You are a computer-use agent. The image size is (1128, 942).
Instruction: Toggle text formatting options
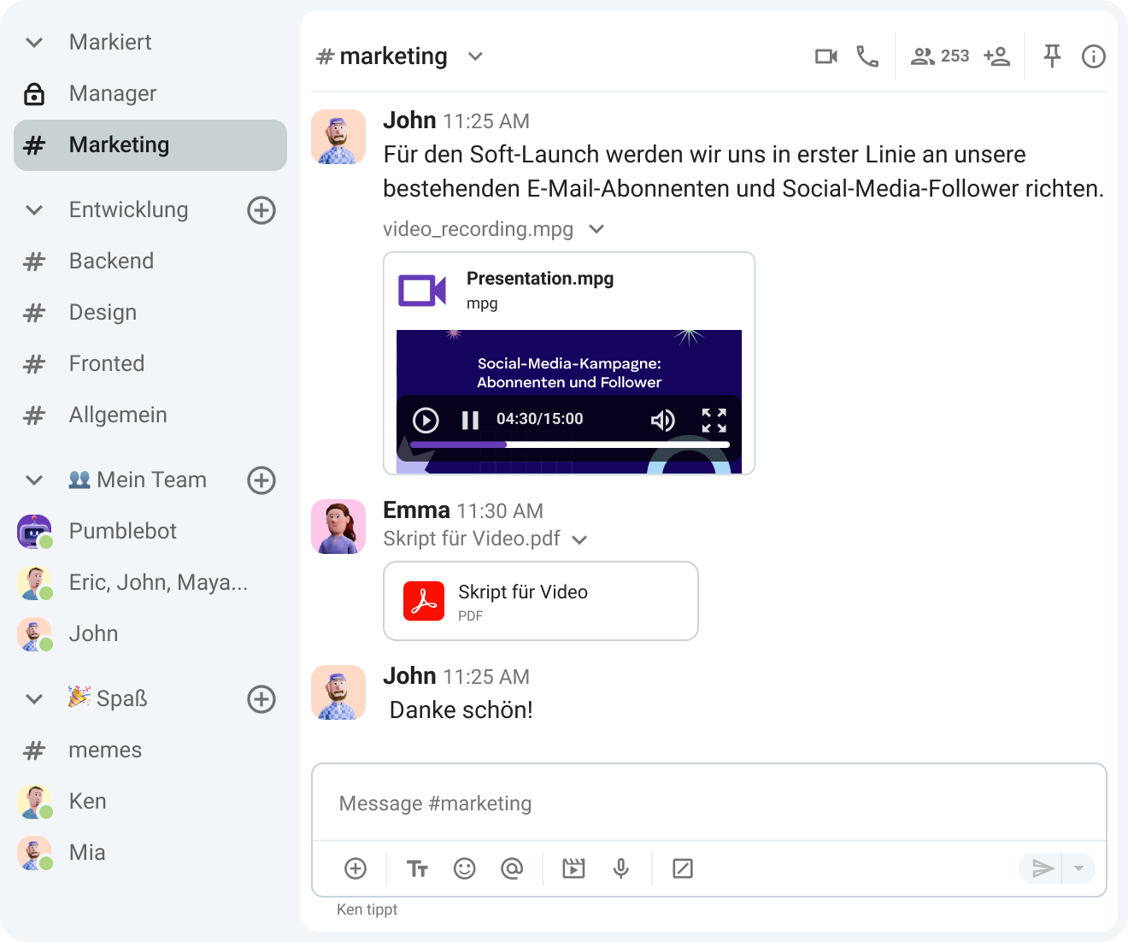click(417, 868)
